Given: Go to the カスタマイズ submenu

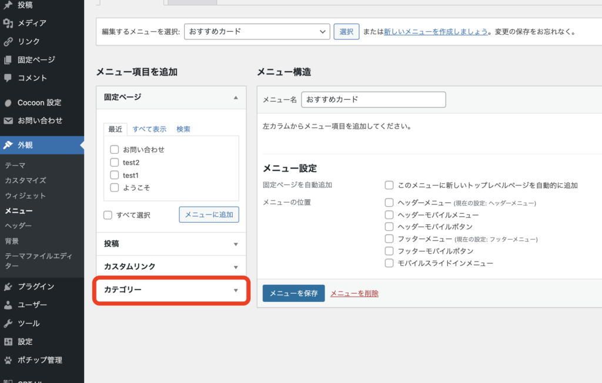Looking at the screenshot, I should point(25,180).
